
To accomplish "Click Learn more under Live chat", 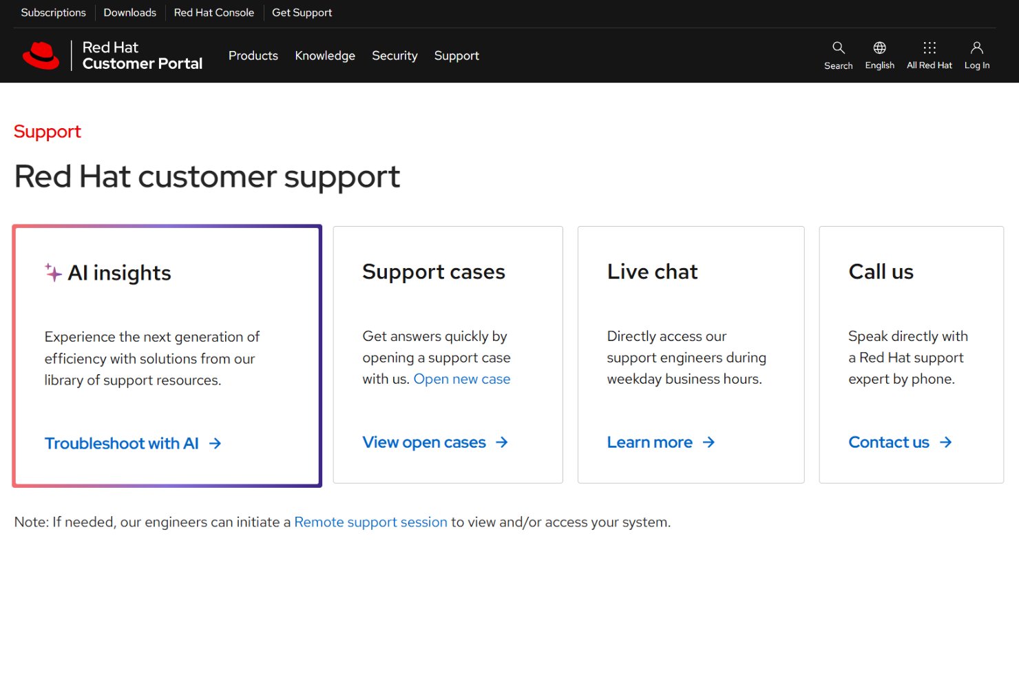I will click(x=650, y=442).
